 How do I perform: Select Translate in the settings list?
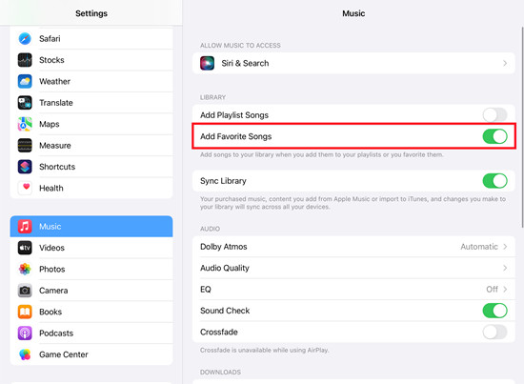pyautogui.click(x=91, y=103)
